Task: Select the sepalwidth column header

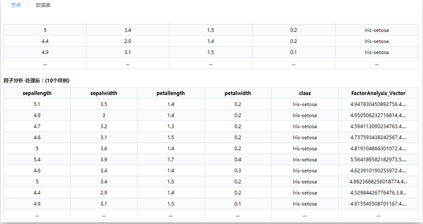Action: click(103, 93)
